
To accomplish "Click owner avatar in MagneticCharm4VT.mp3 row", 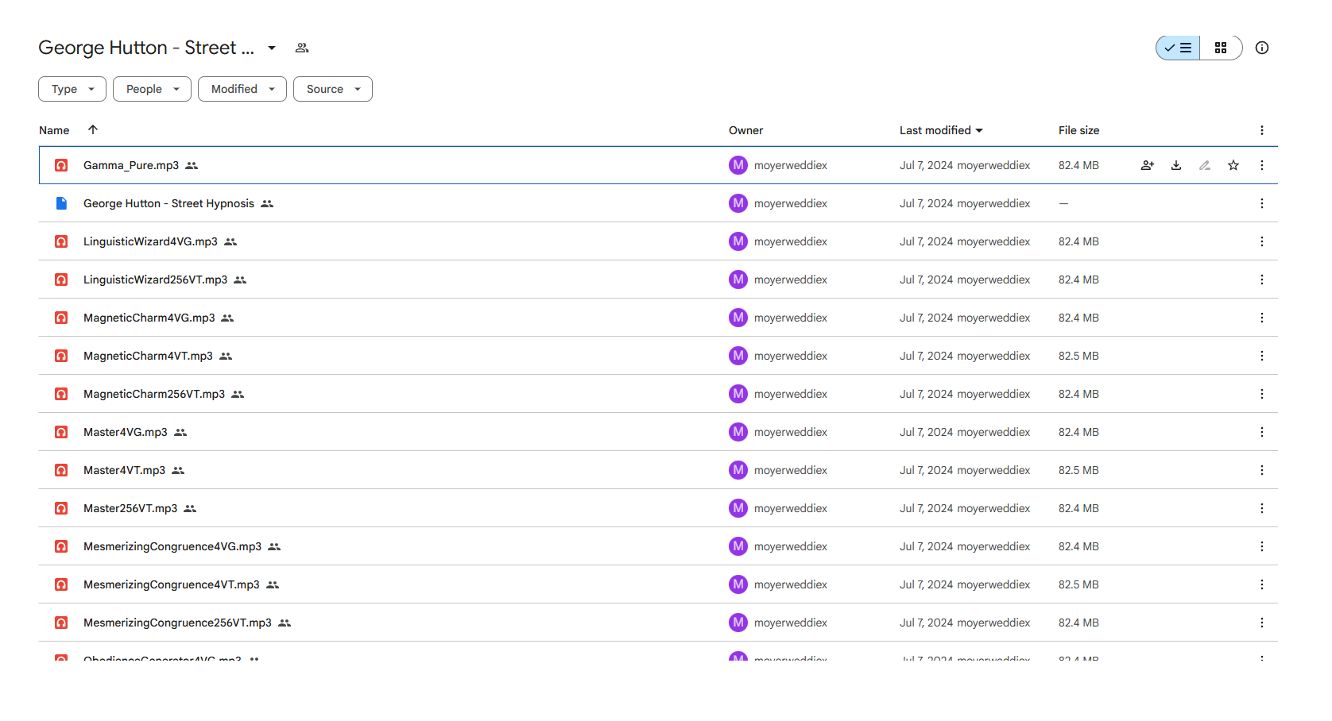I will [738, 356].
